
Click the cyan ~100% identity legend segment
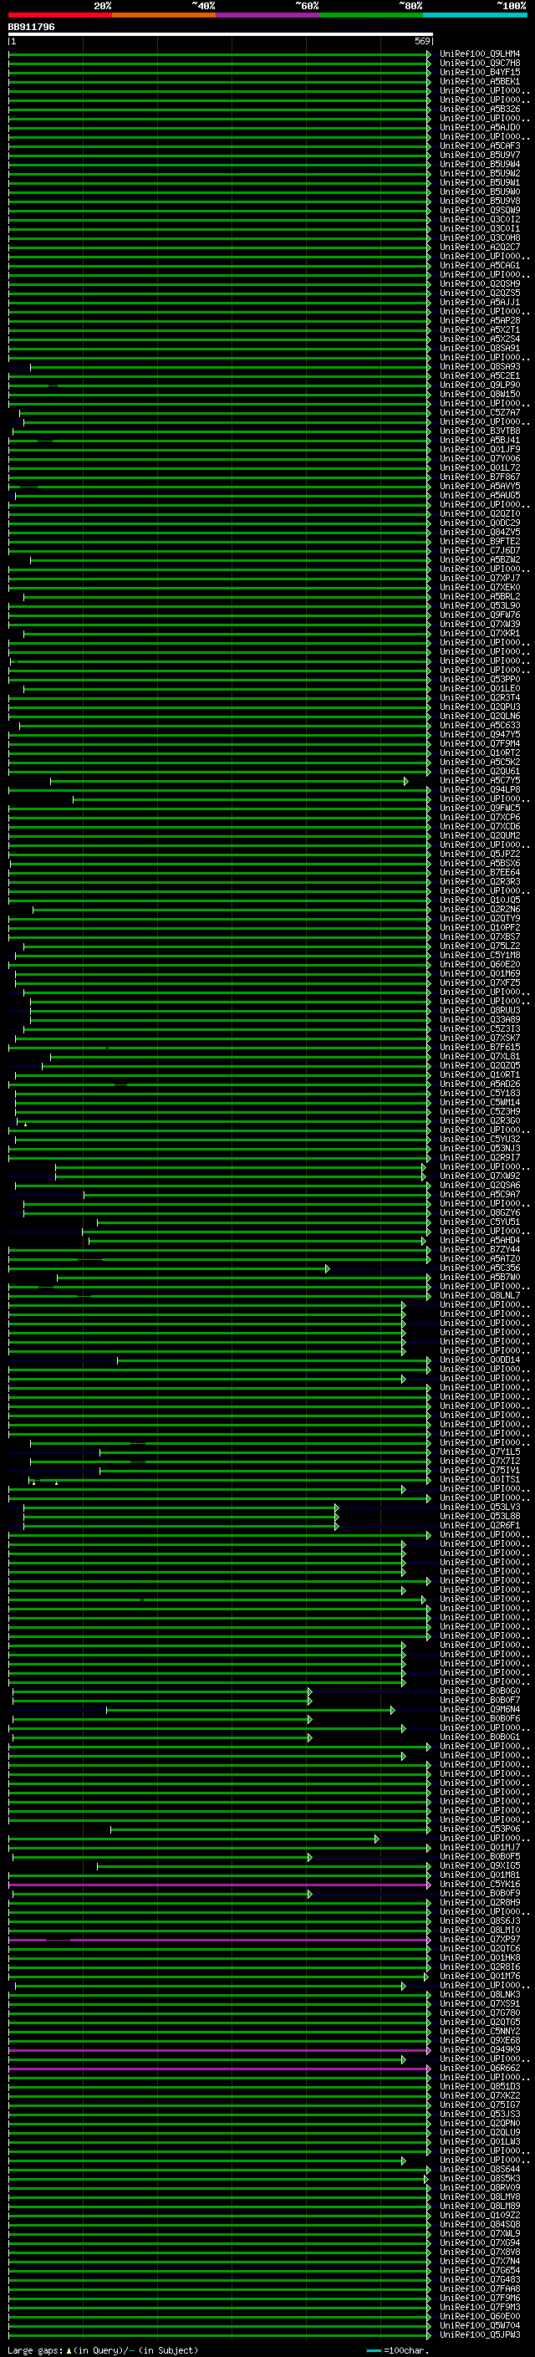coord(476,15)
